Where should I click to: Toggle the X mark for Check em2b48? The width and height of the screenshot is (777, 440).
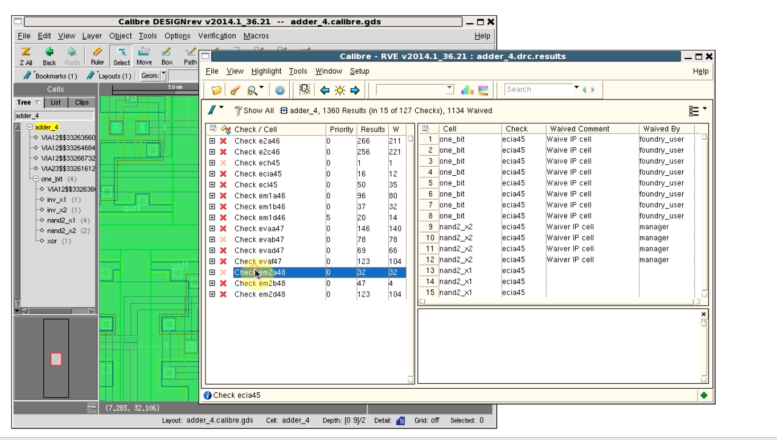(224, 283)
